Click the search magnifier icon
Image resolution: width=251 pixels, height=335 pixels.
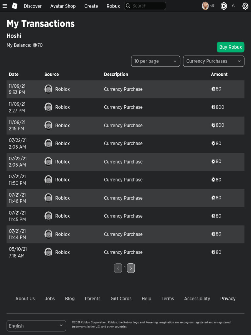click(x=128, y=6)
